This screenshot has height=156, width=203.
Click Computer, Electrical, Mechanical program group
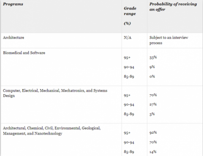point(55,93)
